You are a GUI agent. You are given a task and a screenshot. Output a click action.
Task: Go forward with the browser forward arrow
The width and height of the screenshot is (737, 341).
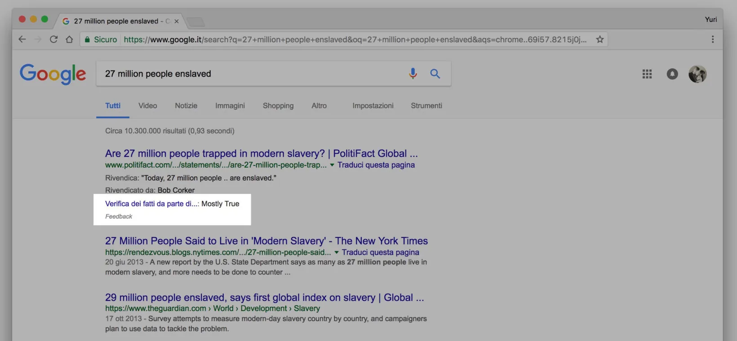click(38, 39)
